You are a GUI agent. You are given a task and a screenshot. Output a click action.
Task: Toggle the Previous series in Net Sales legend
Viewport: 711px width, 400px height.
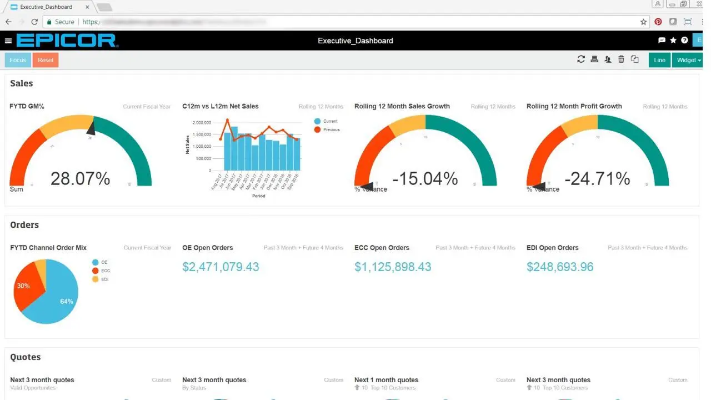point(328,129)
